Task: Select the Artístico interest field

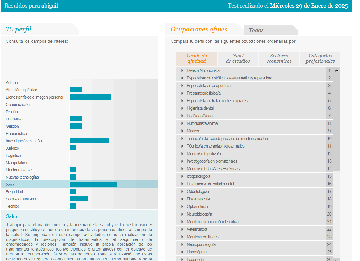Action: click(x=13, y=83)
